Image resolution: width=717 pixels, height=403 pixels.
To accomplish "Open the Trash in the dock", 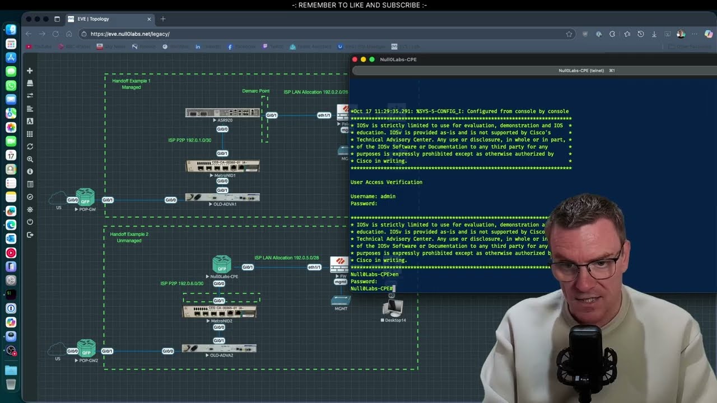I will pyautogui.click(x=11, y=384).
